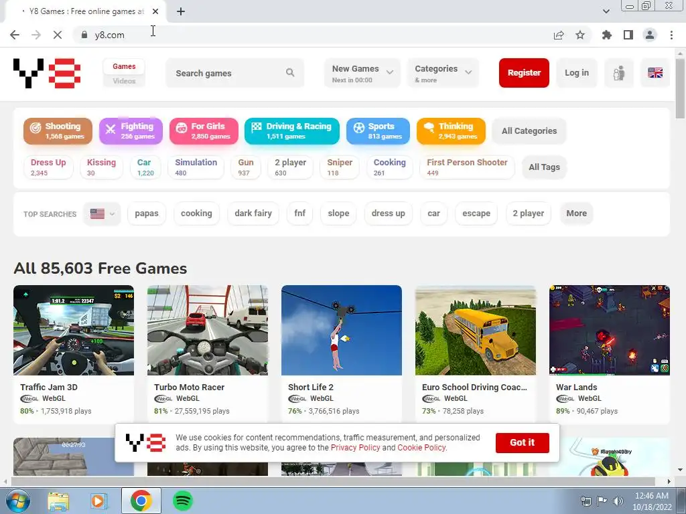Accept cookies with Got it button
The height and width of the screenshot is (514, 686).
click(522, 443)
